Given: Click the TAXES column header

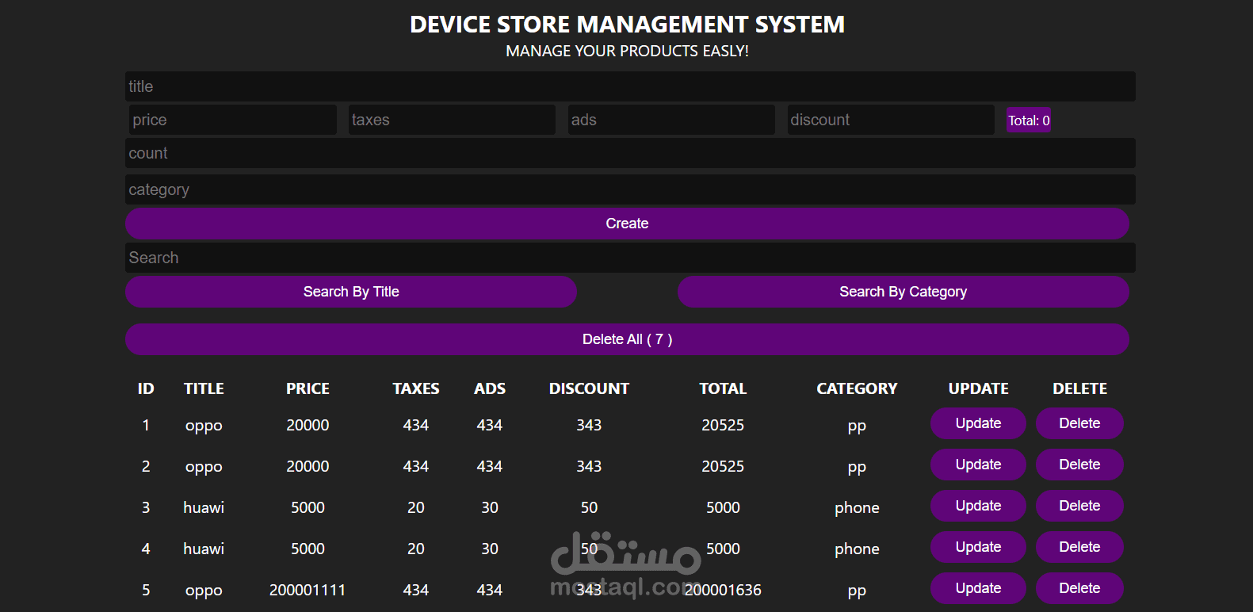Looking at the screenshot, I should (x=416, y=388).
